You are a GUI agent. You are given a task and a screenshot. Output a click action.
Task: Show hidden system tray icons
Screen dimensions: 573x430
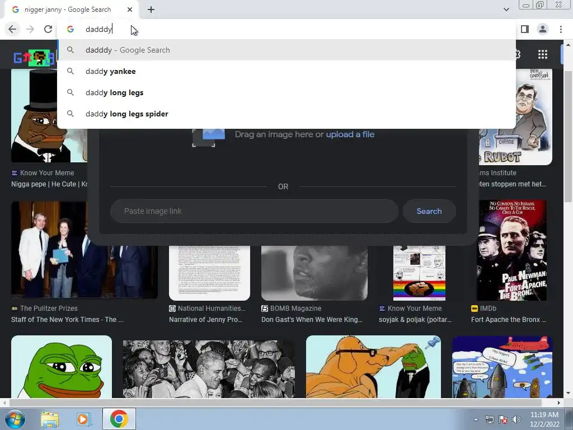pyautogui.click(x=476, y=419)
